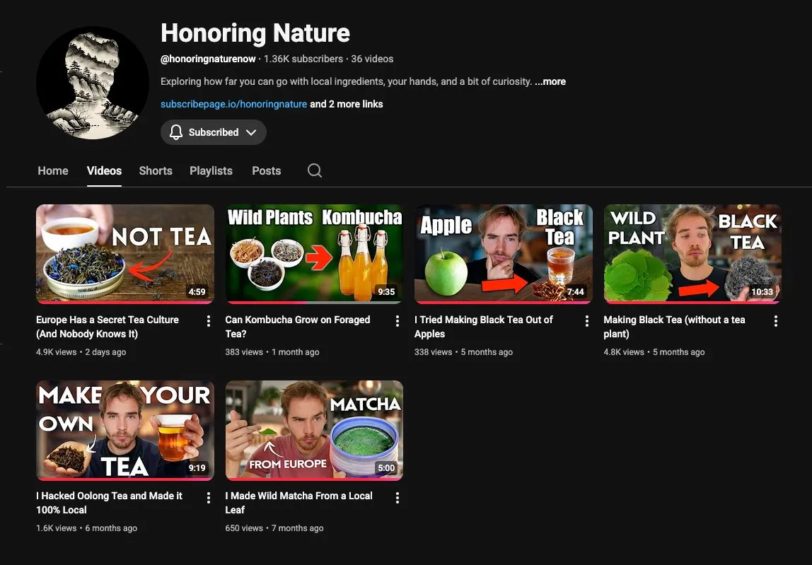
Task: Open three-dot menu for Kombucha Foraged Tea video
Action: (398, 321)
